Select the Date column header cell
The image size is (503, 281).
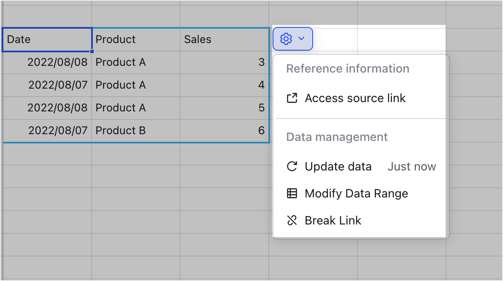[46, 39]
